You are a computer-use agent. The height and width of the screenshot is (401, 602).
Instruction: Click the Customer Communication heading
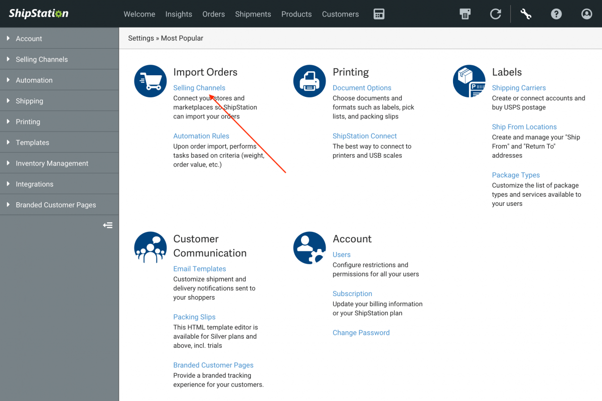pyautogui.click(x=210, y=246)
